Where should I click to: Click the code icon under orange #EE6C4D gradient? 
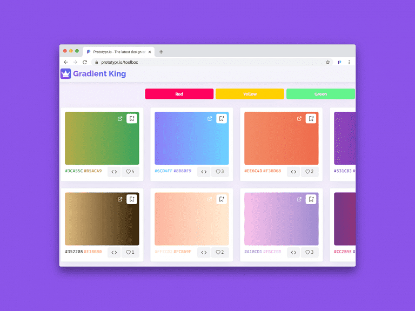293,172
